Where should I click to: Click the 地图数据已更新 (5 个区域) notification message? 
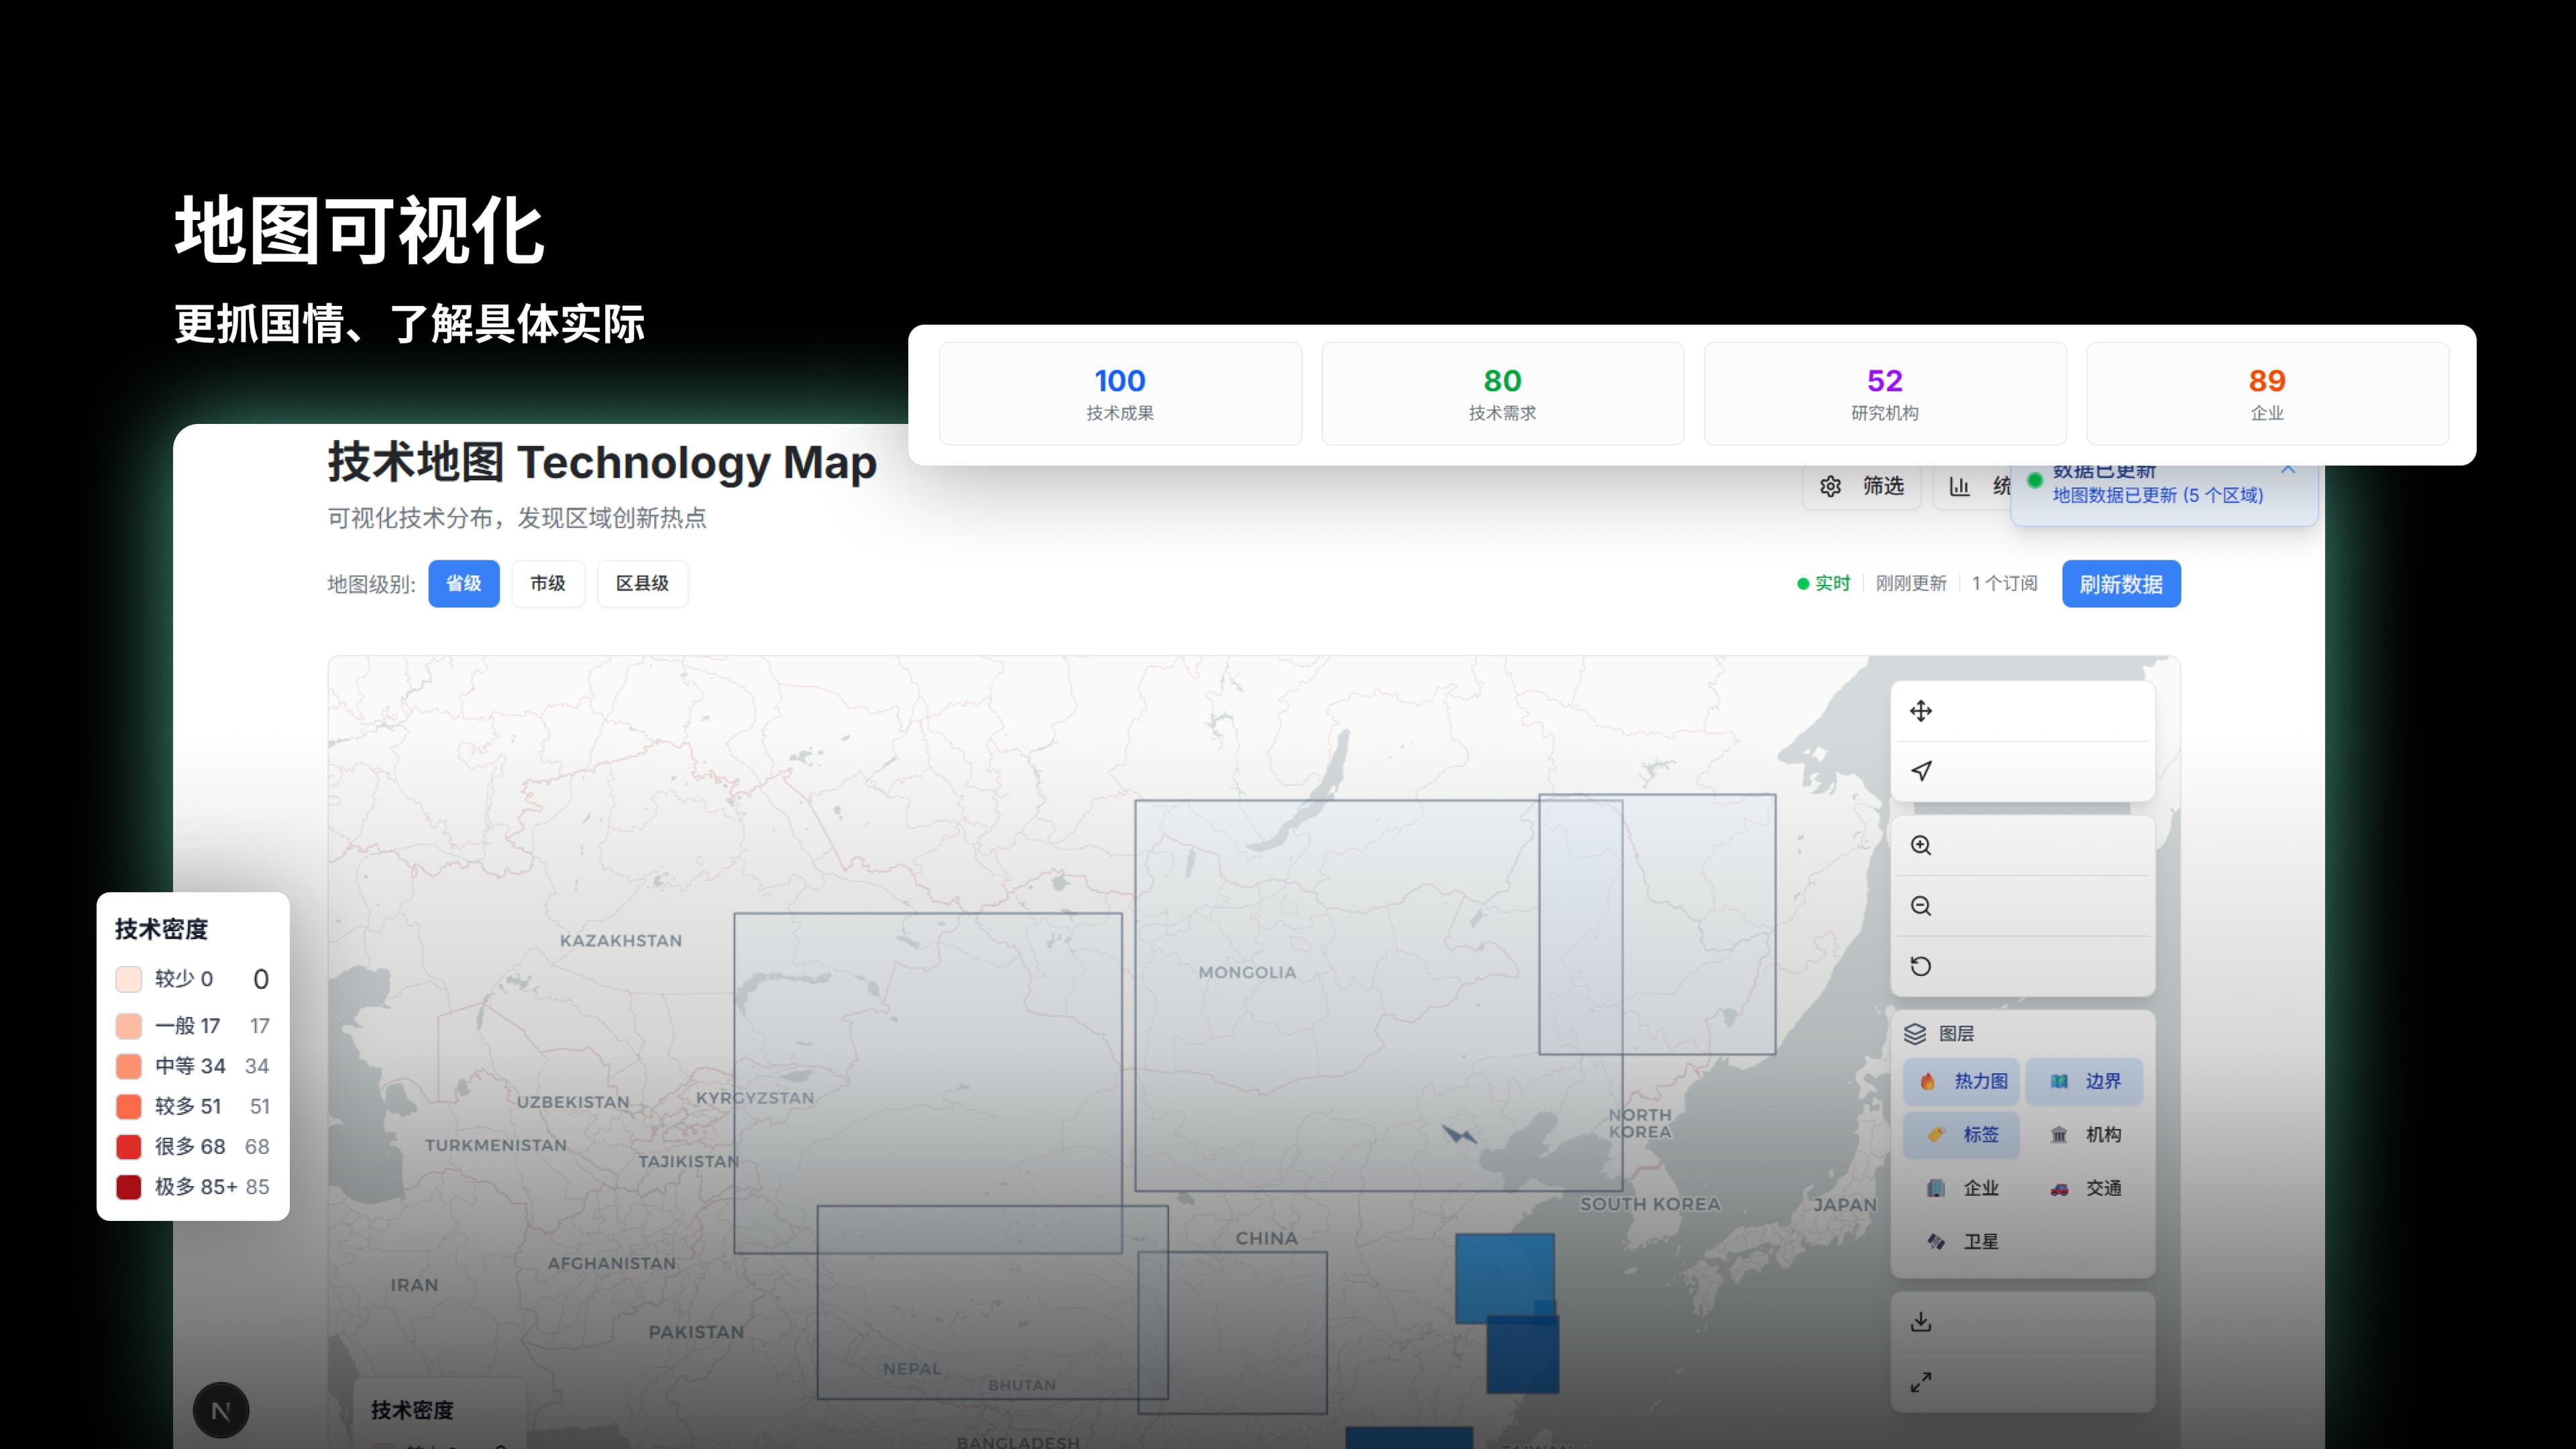click(x=2158, y=495)
